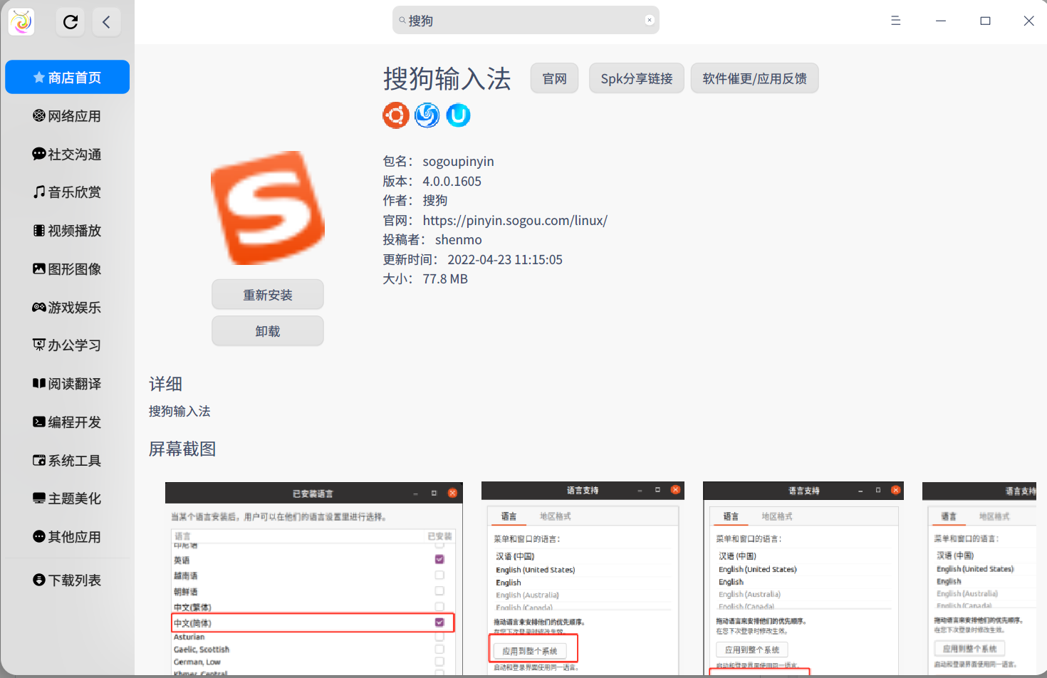Click the version number 4.0.0.1605
This screenshot has height=678, width=1047.
[452, 181]
